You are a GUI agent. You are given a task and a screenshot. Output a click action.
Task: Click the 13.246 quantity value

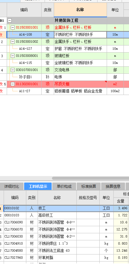(x=122, y=251)
